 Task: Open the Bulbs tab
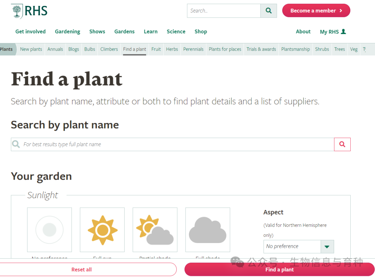click(90, 49)
